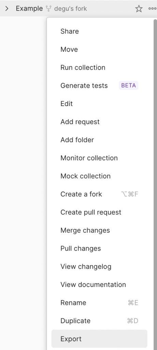This screenshot has width=157, height=350.
Task: Select Share from the context menu
Action: (x=99, y=31)
